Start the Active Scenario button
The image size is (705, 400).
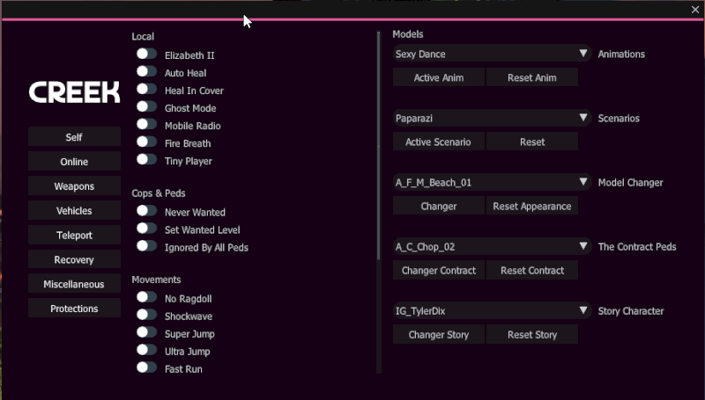[x=438, y=142]
